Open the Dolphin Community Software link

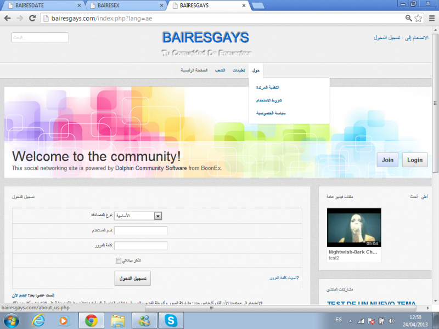[151, 168]
